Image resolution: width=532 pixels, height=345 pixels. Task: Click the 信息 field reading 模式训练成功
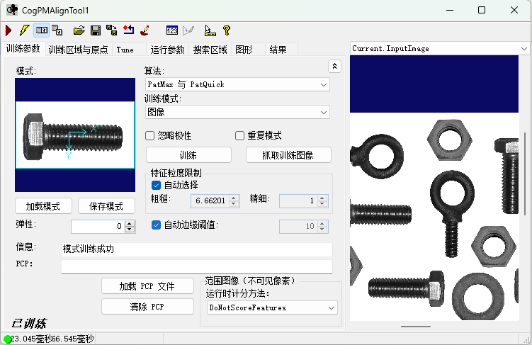point(197,249)
